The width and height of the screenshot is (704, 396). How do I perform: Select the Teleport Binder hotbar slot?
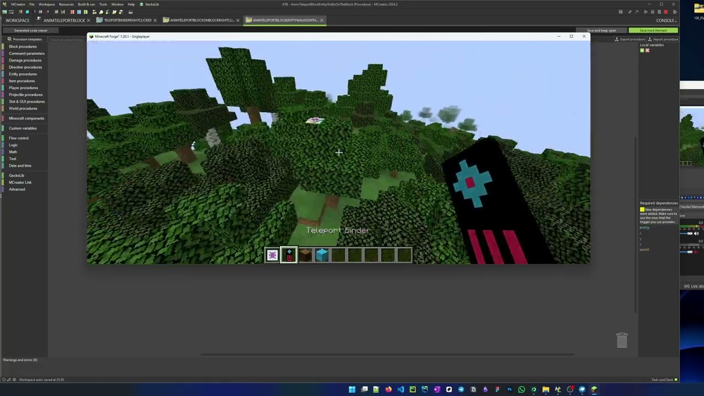pyautogui.click(x=289, y=255)
